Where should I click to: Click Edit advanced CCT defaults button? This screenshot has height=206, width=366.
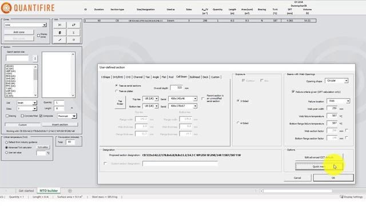[319, 157]
